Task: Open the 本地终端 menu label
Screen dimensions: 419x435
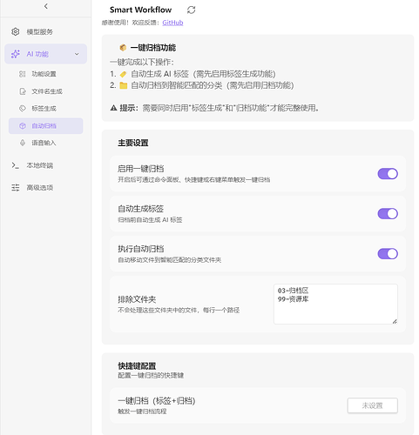Action: 40,165
